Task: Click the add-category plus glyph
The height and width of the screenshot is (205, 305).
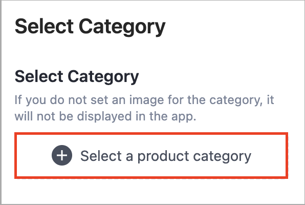Action: point(62,155)
